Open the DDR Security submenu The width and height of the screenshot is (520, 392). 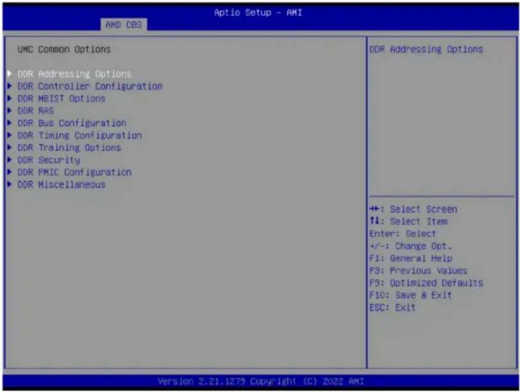click(49, 160)
